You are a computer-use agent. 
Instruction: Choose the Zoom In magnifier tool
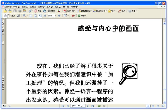24,16
